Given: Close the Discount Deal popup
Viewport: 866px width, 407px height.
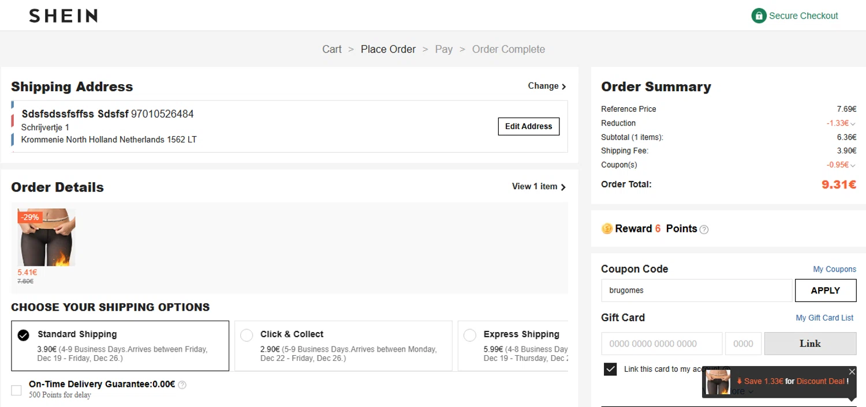Looking at the screenshot, I should (x=852, y=372).
